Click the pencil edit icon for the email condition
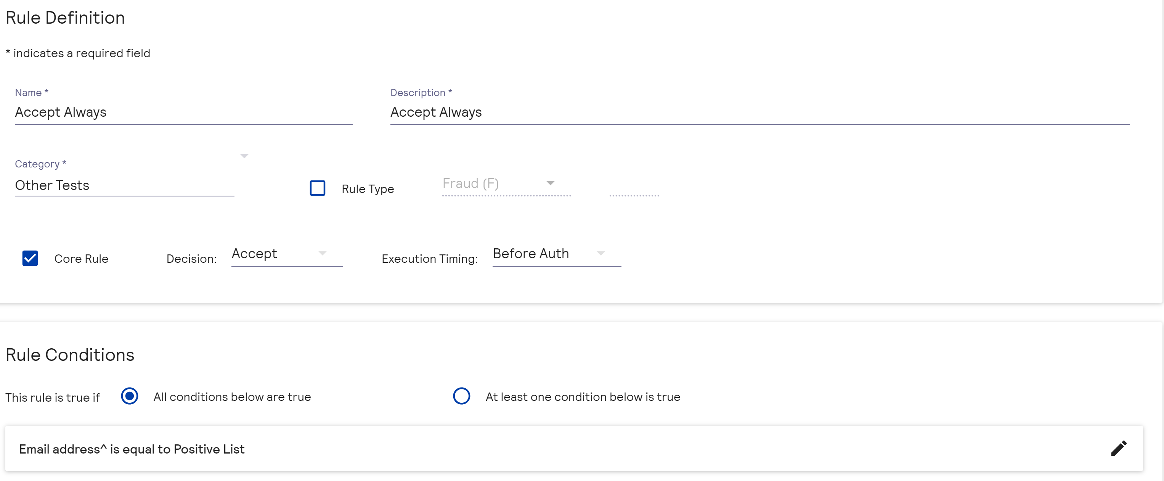The image size is (1164, 481). (1118, 449)
